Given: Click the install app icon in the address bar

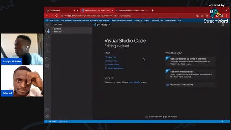Looking at the screenshot, I should click(x=197, y=16).
